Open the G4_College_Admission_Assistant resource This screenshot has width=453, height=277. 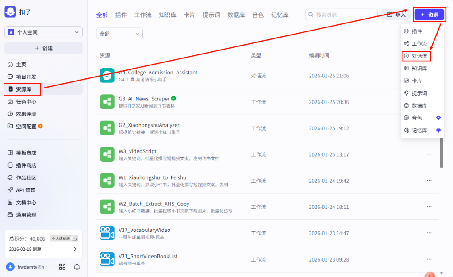159,73
